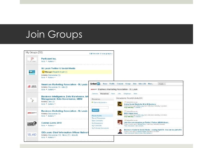Expand Actions menu for St. Louis Twitter group
Image resolution: width=198 pixels, height=148 pixels.
(x=51, y=78)
